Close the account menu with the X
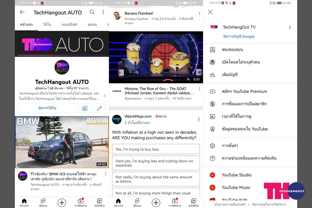 [x=210, y=12]
